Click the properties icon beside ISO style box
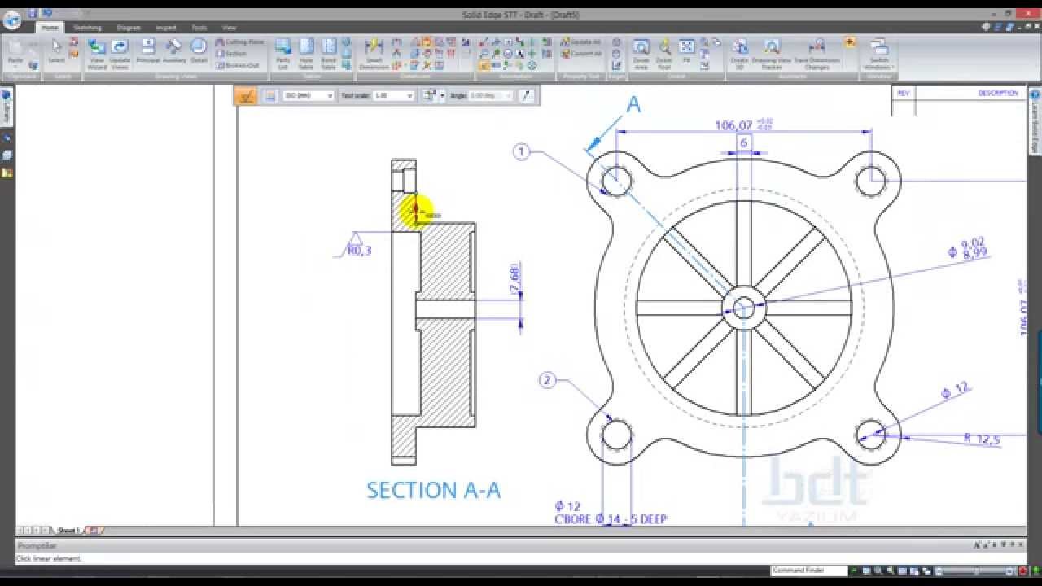Image resolution: width=1042 pixels, height=586 pixels. coord(270,96)
